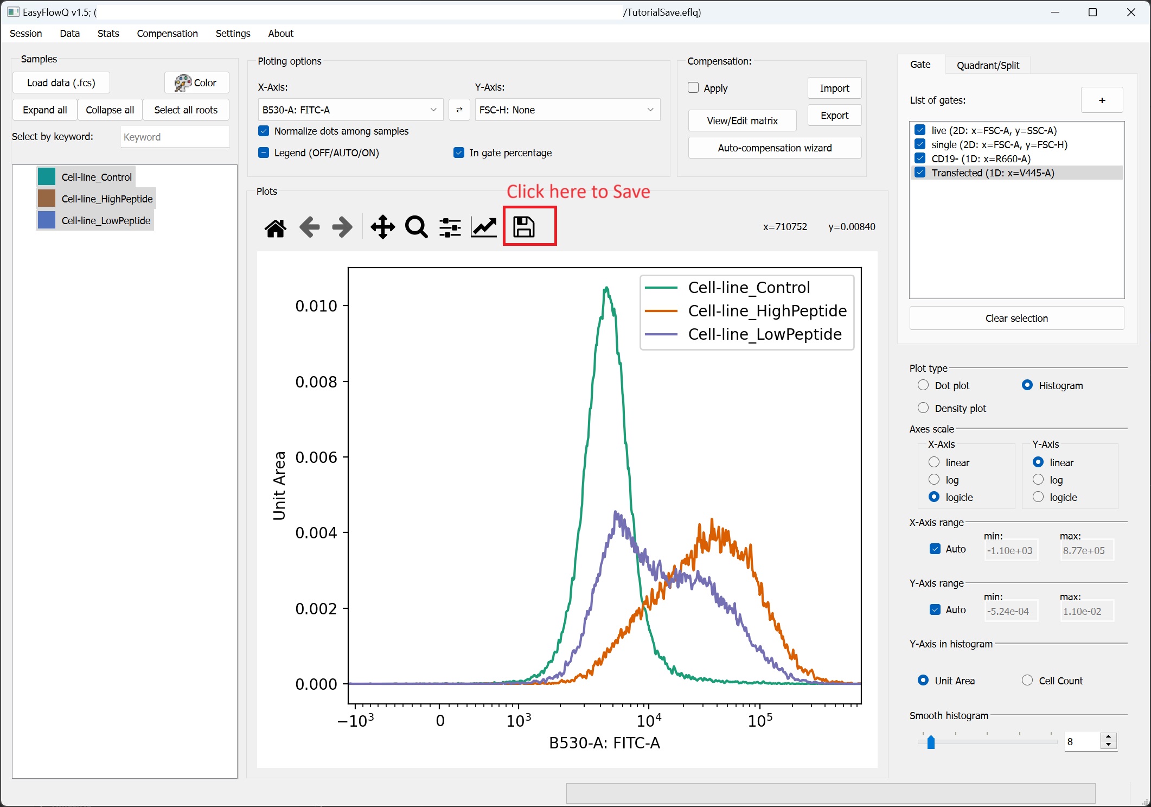Click the smooth histogram value box
Viewport: 1151px width, 807px height.
pyautogui.click(x=1083, y=741)
